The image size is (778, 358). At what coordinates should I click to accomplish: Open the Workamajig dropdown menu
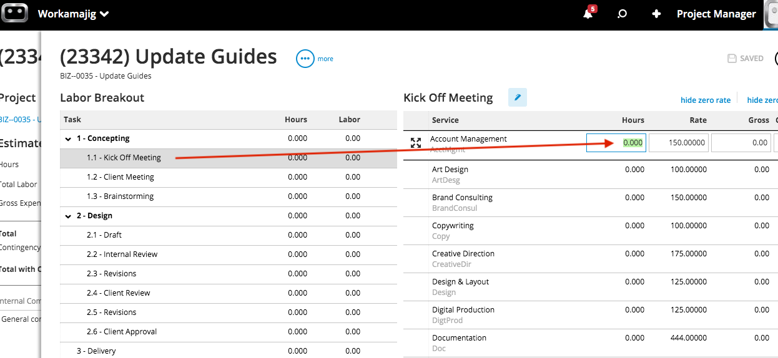[x=73, y=14]
